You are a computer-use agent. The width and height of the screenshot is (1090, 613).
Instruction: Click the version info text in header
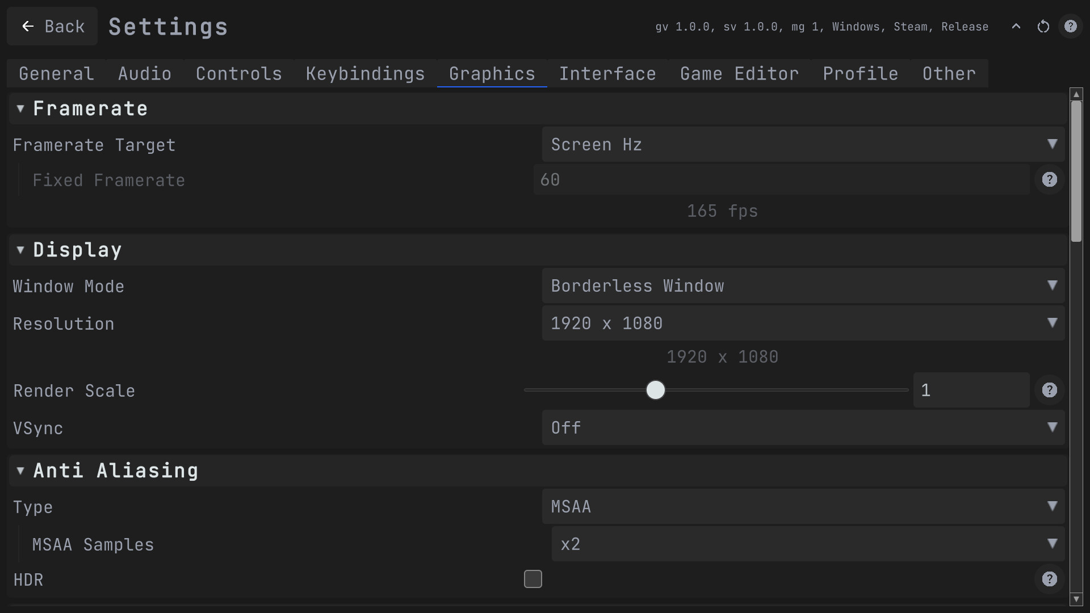click(822, 27)
